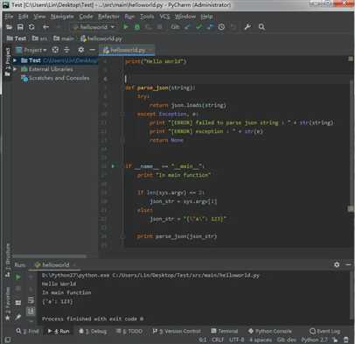
Task: Rerun helloworld with Run panel play icon
Action: point(17,277)
